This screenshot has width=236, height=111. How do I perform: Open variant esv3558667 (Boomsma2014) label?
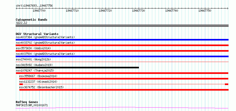(38, 76)
